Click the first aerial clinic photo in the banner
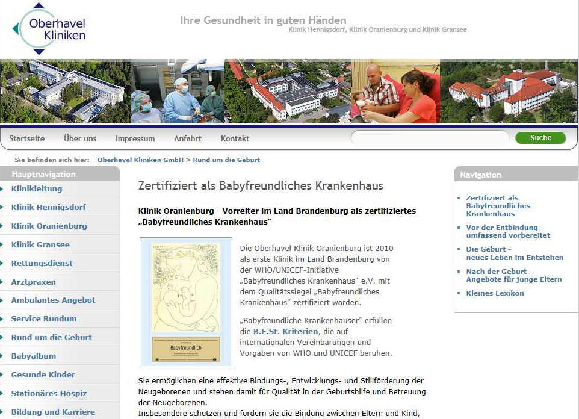579x419 pixels. [66, 92]
